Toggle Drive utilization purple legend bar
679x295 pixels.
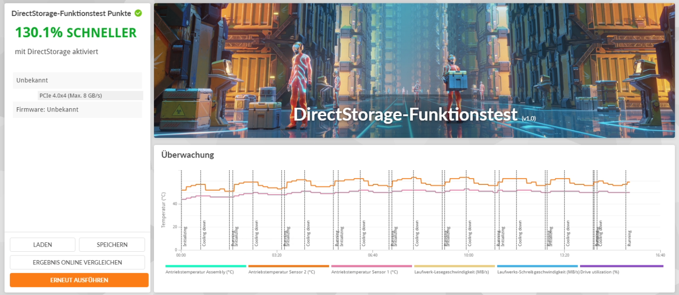(x=622, y=266)
